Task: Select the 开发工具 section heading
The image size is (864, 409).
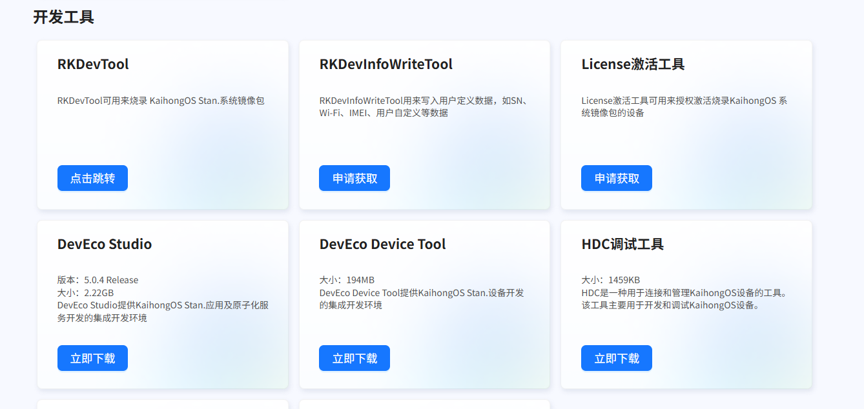Action: (63, 17)
